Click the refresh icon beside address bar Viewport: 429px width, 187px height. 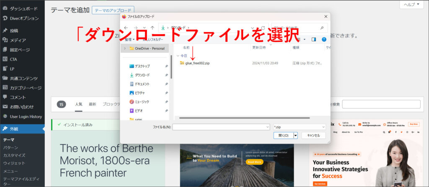pos(263,28)
